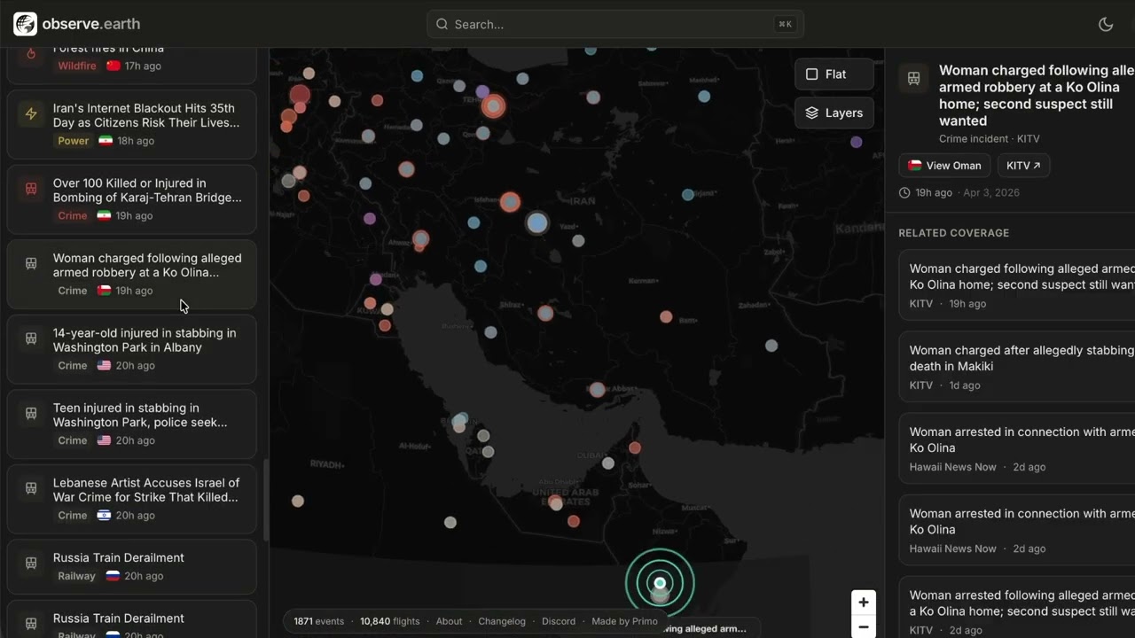
Task: Enable the Flat map checkbox
Action: point(811,74)
